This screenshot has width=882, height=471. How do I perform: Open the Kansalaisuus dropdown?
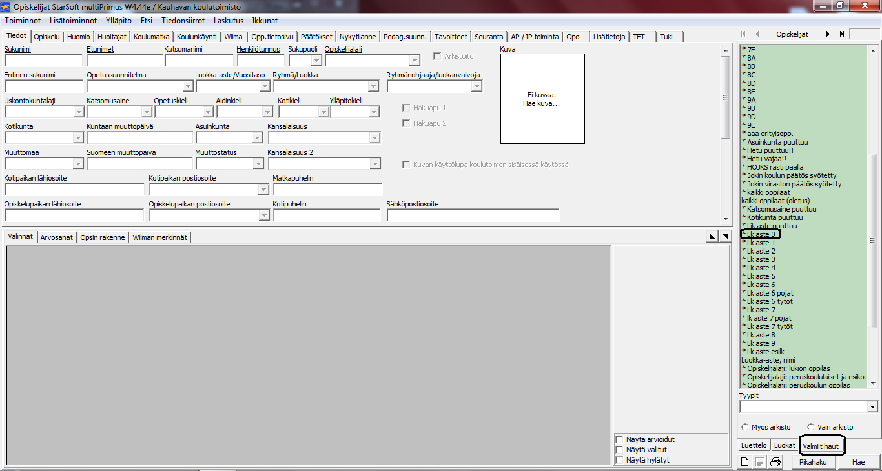[x=375, y=138]
